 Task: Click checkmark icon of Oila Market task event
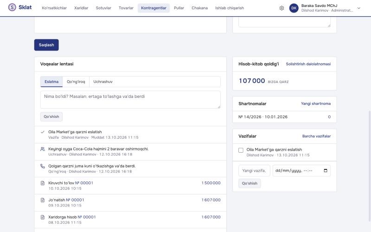(43, 132)
